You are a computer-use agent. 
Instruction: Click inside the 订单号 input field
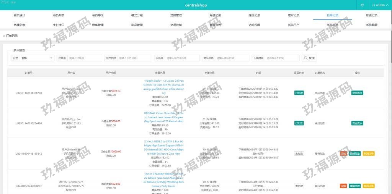pyautogui.click(x=85, y=58)
